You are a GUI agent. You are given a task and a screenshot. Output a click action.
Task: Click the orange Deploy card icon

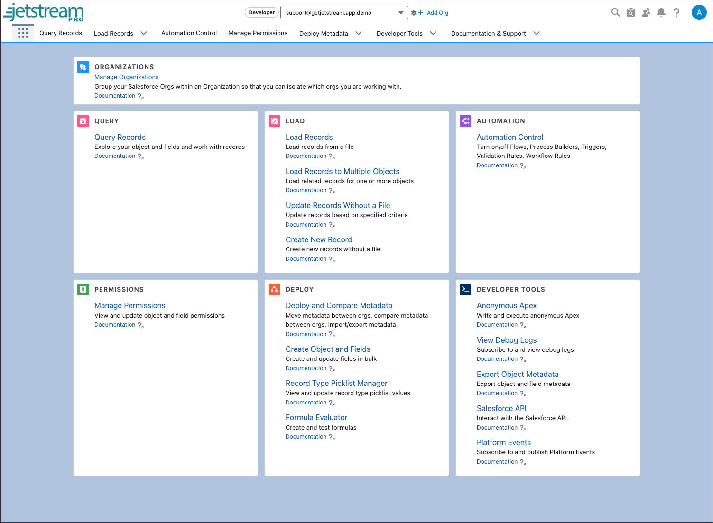274,289
